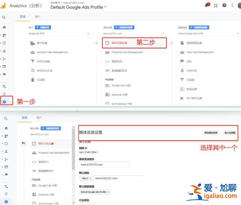
Task: Go to Home in the top sidebar
Action: 4,28
